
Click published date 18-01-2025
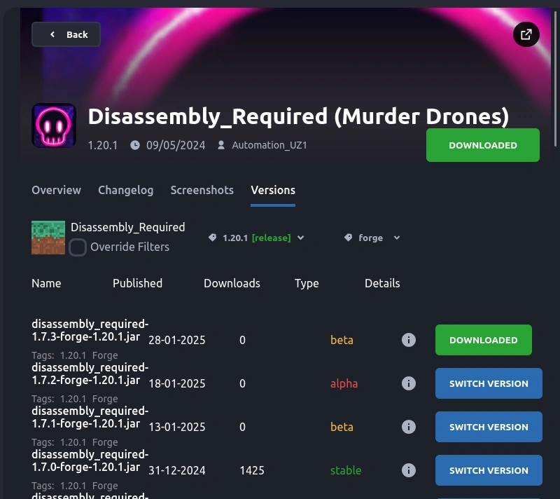(177, 383)
